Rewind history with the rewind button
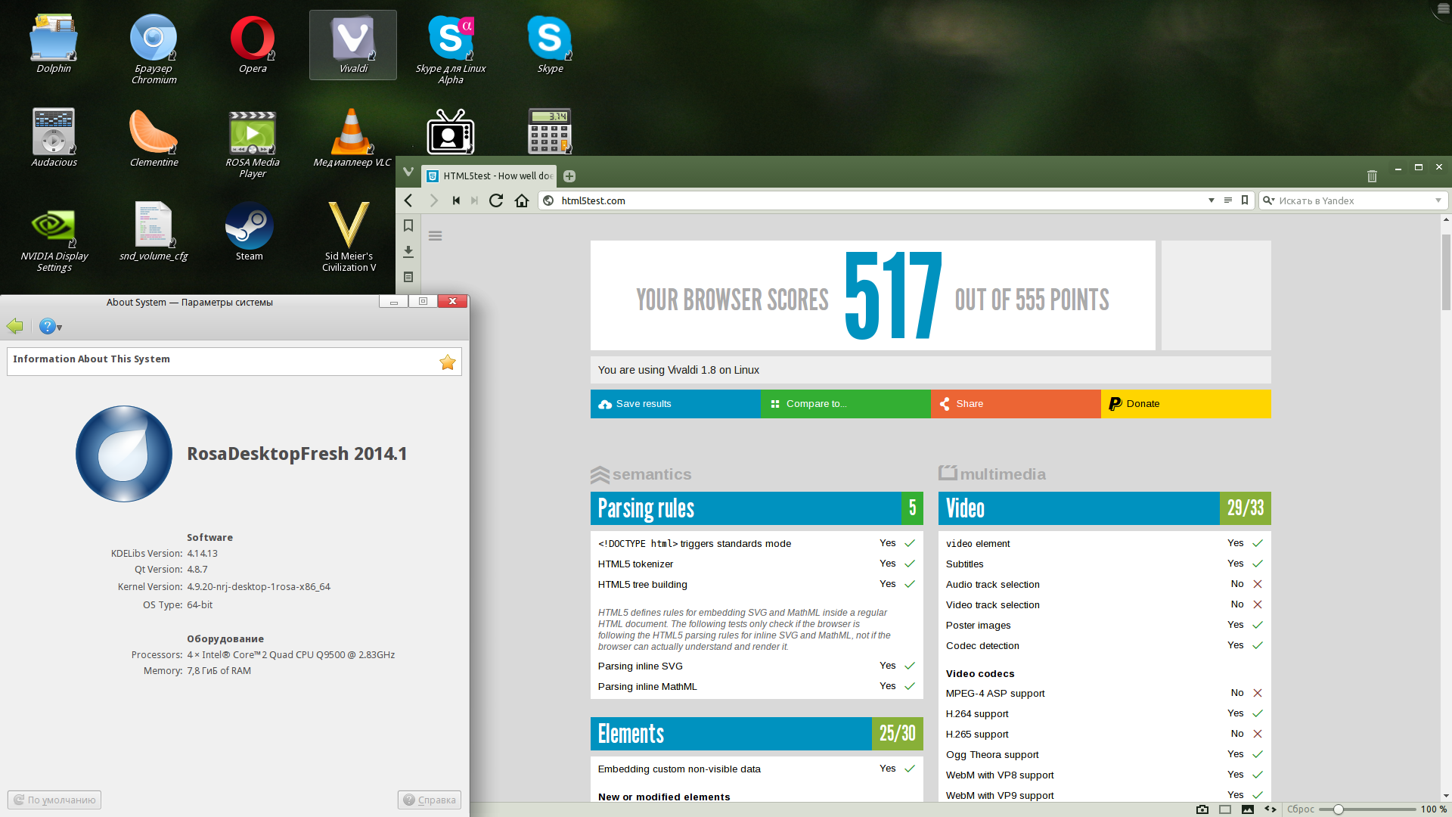 tap(456, 200)
